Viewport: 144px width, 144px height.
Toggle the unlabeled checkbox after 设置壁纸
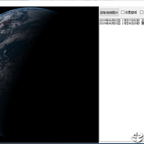coord(142,12)
